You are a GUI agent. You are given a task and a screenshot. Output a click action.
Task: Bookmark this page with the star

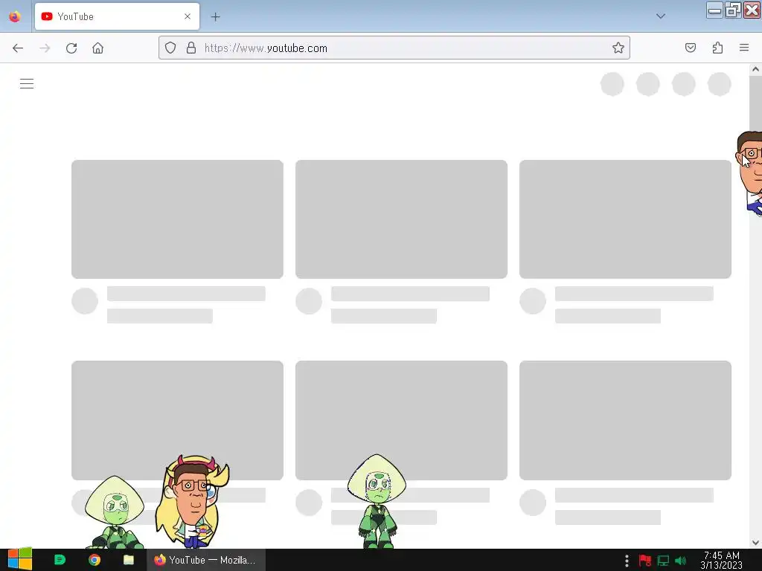click(618, 48)
